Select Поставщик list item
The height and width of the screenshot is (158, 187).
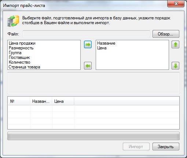(x=19, y=57)
